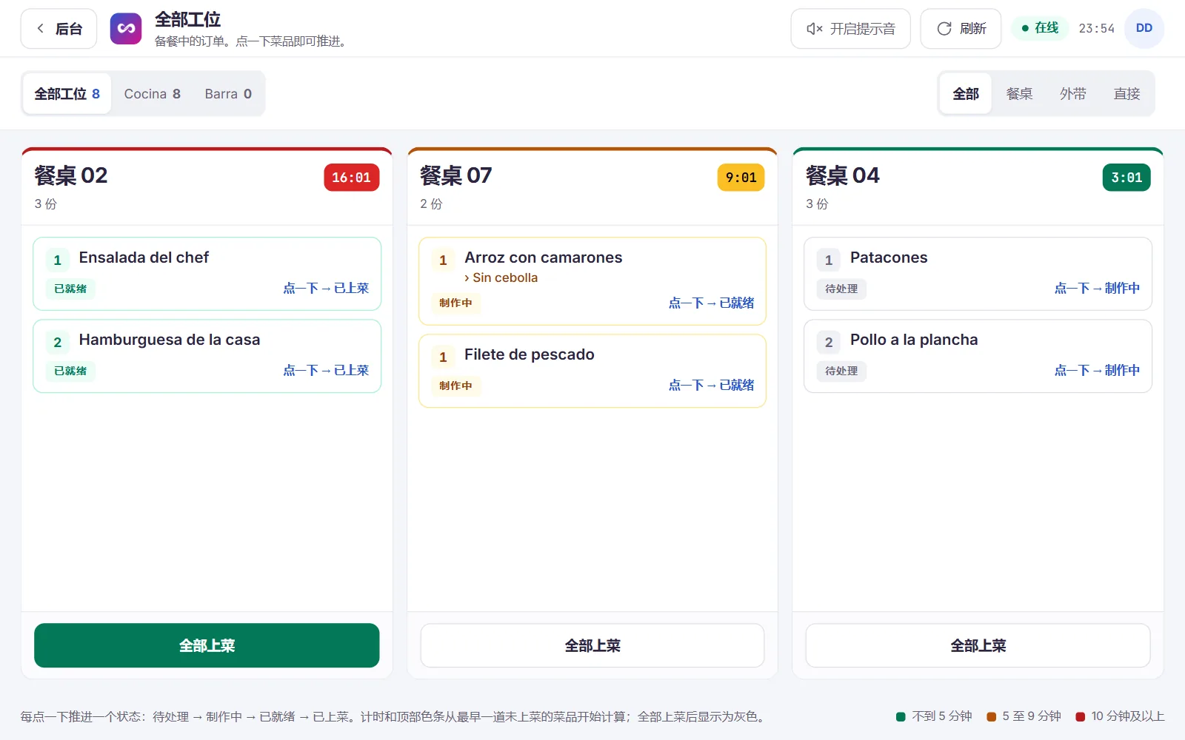Switch to the Barra station tab
The image size is (1185, 740).
pyautogui.click(x=228, y=94)
